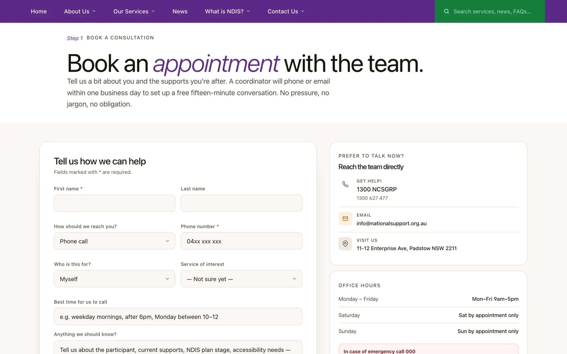The width and height of the screenshot is (567, 354).
Task: Open the 'Who is this for?' dropdown
Action: coord(115,279)
